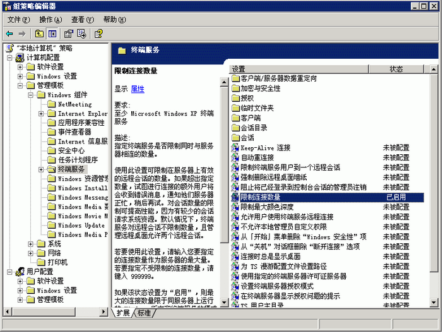Click the folder icon beside 加密与安全性

[235, 88]
